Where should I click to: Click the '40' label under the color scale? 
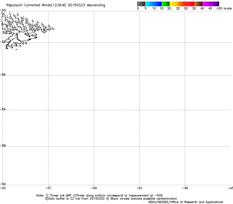[x=202, y=8]
